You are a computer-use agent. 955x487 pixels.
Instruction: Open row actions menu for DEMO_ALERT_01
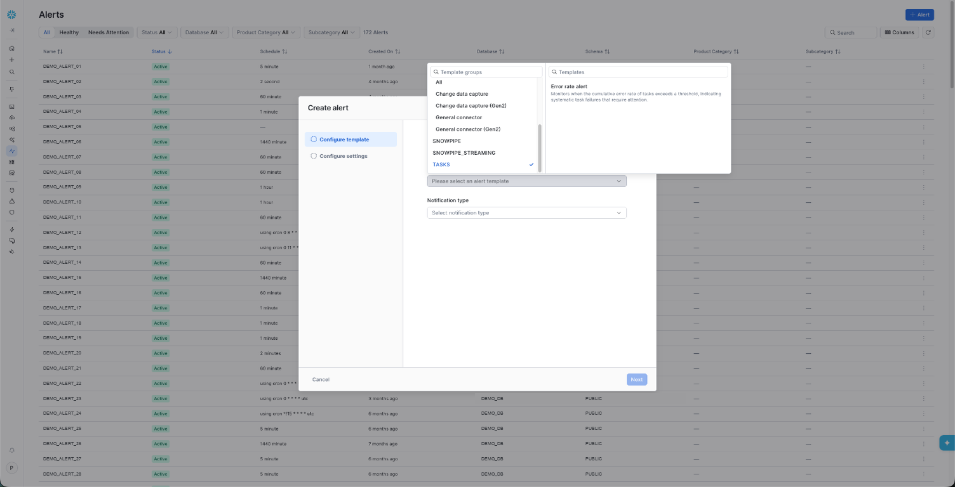click(x=923, y=67)
